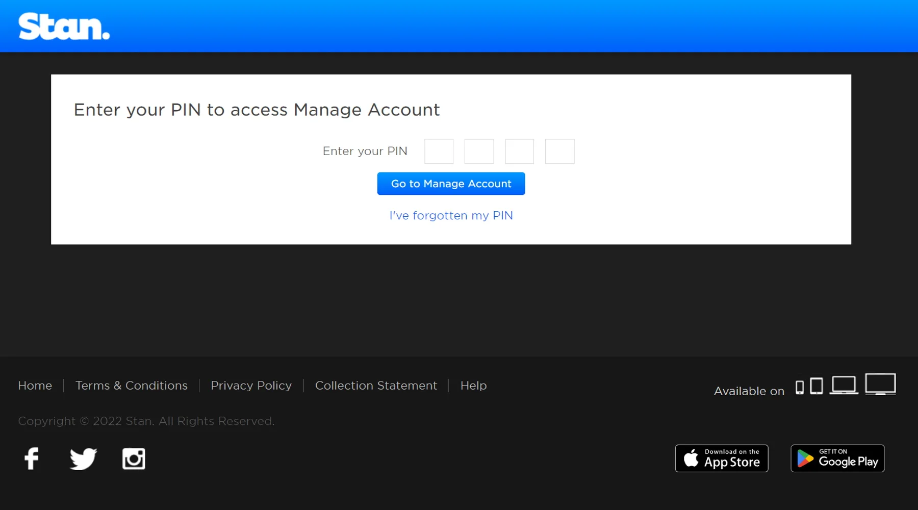Open the Collection Statement link
918x510 pixels.
click(x=376, y=386)
